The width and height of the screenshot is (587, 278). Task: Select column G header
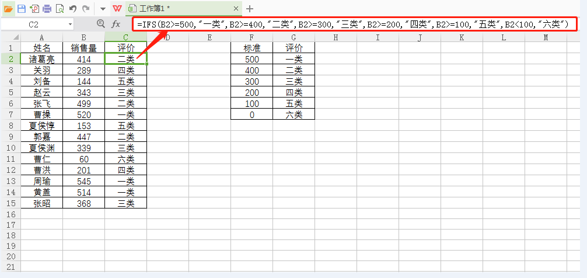pyautogui.click(x=293, y=37)
